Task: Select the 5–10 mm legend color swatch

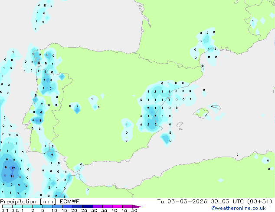Action: point(47,206)
